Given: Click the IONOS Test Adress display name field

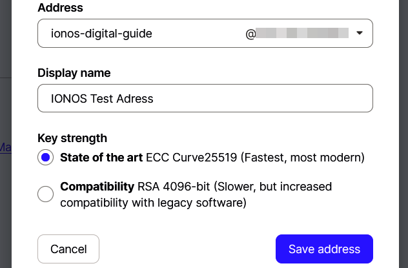Looking at the screenshot, I should [x=205, y=99].
